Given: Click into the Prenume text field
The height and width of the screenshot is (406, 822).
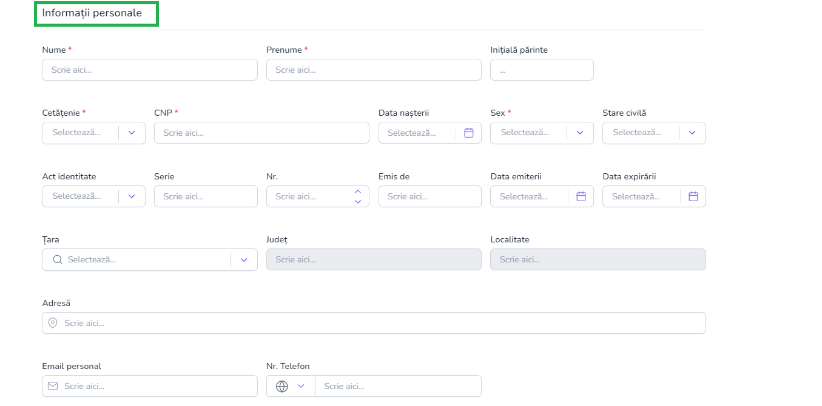Looking at the screenshot, I should coord(374,70).
